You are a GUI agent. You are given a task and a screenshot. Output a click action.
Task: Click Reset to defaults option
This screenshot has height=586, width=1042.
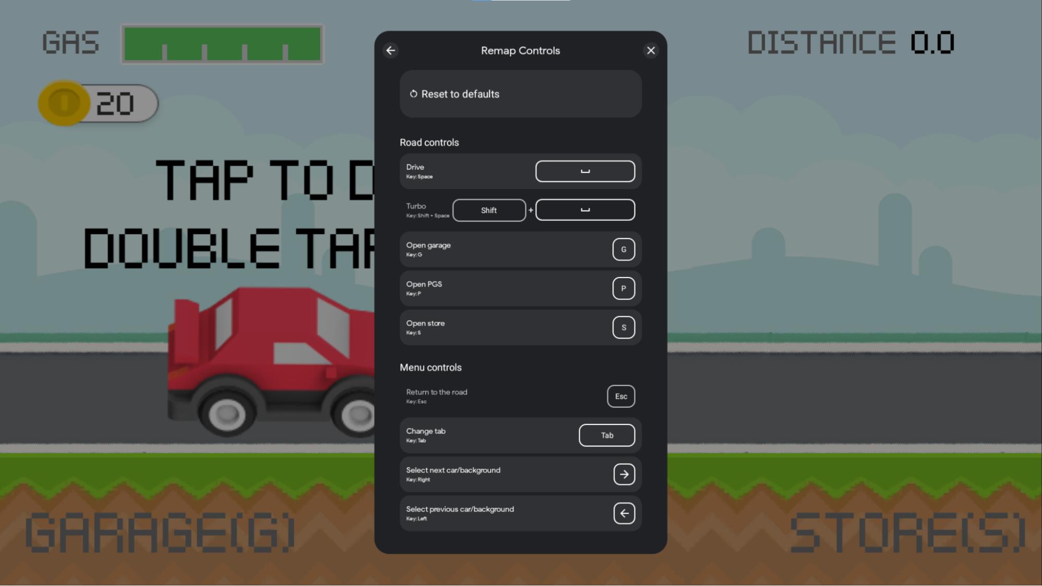521,94
